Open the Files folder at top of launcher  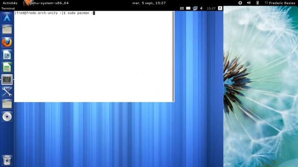[7, 30]
